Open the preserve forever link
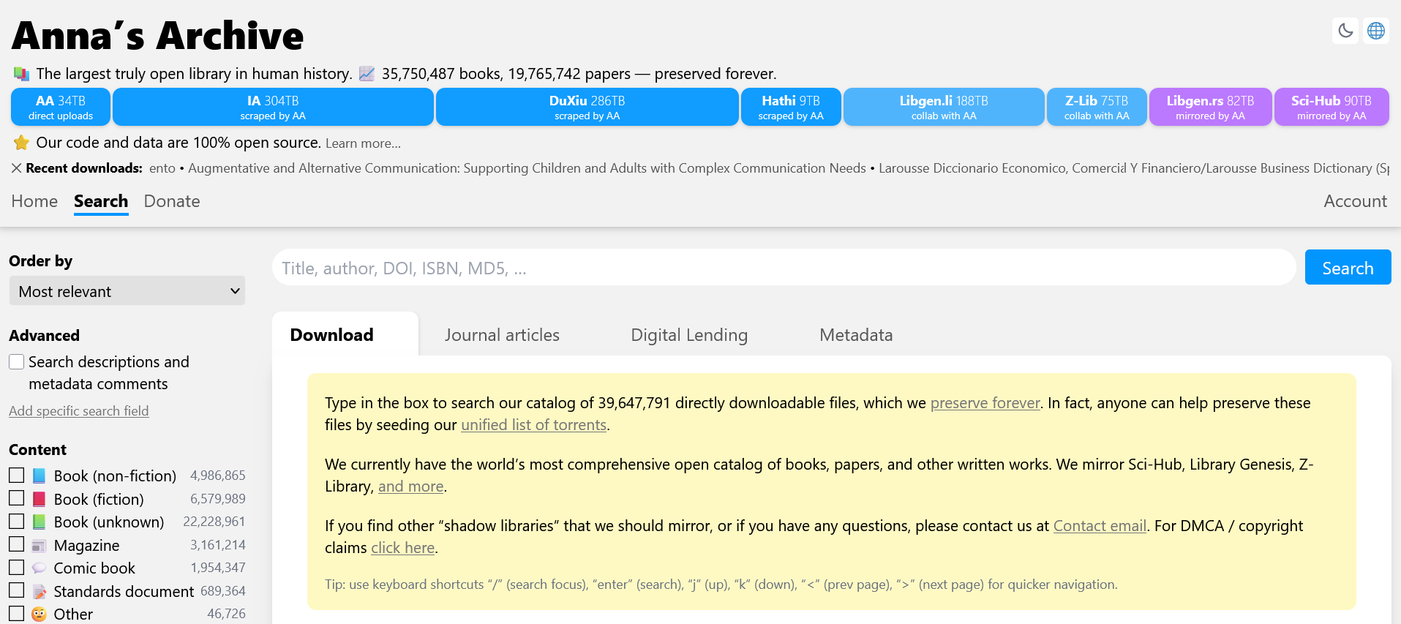This screenshot has width=1401, height=624. pos(985,403)
